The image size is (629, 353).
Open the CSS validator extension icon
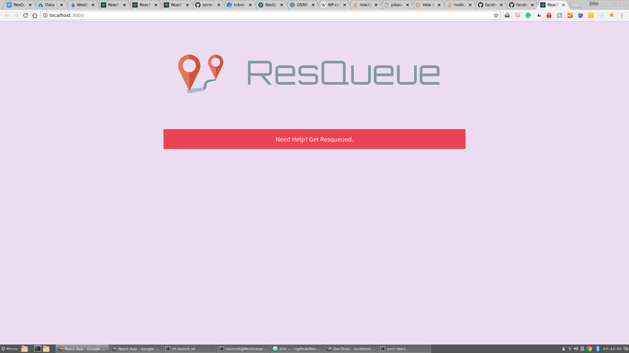click(x=518, y=15)
